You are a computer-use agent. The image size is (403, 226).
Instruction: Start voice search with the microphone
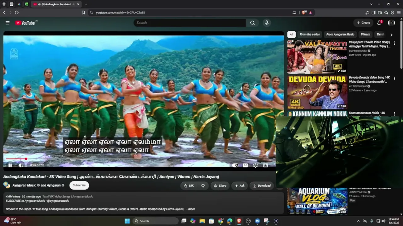267,23
